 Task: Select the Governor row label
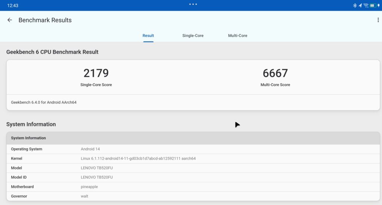19,196
